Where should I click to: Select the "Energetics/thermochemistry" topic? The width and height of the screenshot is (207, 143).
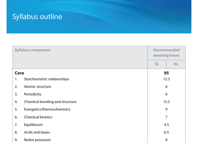[x=47, y=109]
